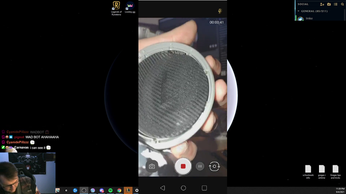
Task: Click the list view icon in Social panel
Action: tap(336, 4)
